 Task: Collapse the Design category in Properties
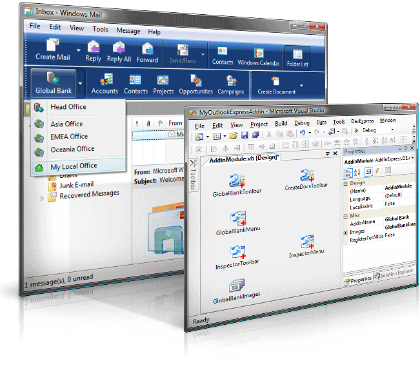tap(346, 183)
